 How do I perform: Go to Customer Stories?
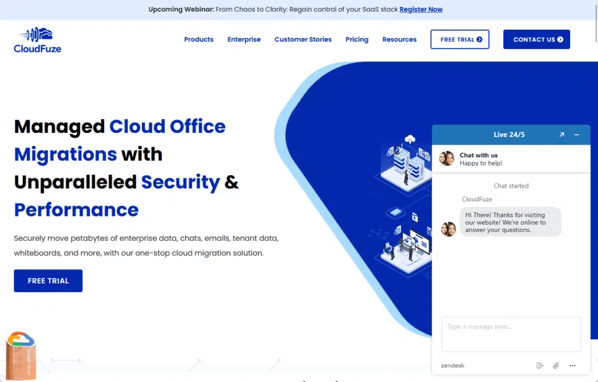point(303,39)
